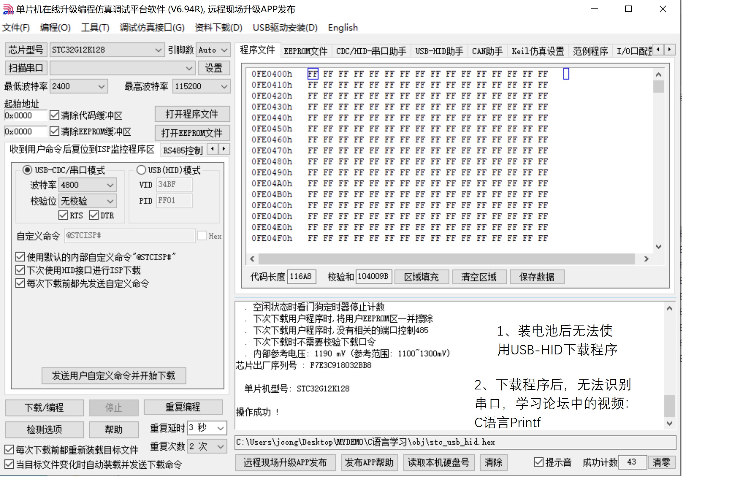Select USB-CDC/串口模式 radio button
This screenshot has width=748, height=504.
tap(27, 170)
